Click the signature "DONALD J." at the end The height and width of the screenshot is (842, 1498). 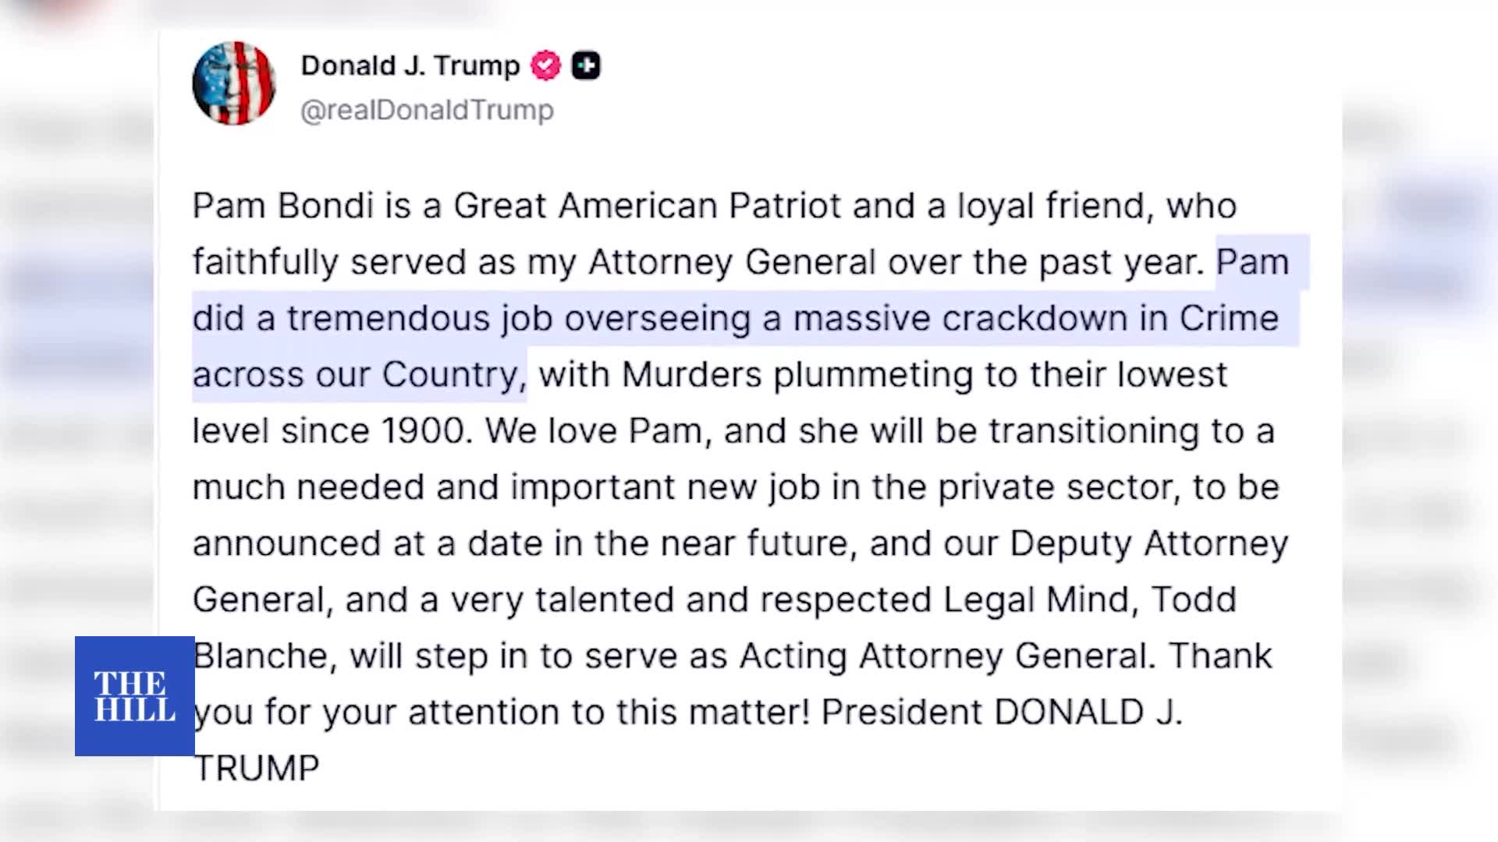click(x=1088, y=713)
